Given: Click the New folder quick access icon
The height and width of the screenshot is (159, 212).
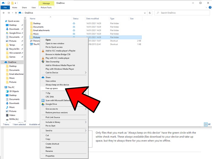Looking at the screenshot, I should (12, 3).
